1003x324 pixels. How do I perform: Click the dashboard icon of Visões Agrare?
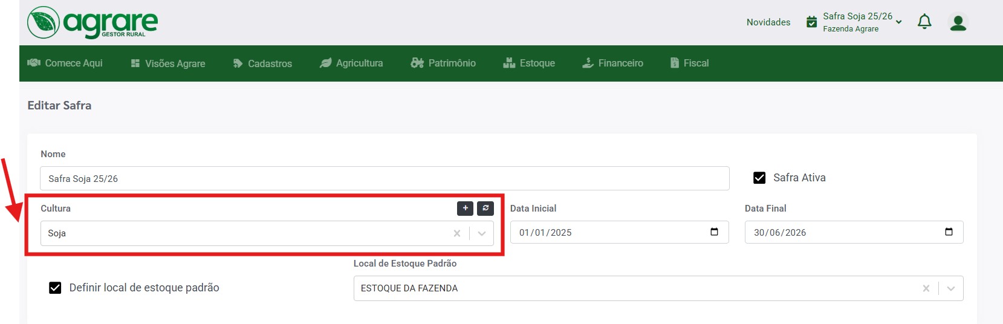[x=135, y=63]
